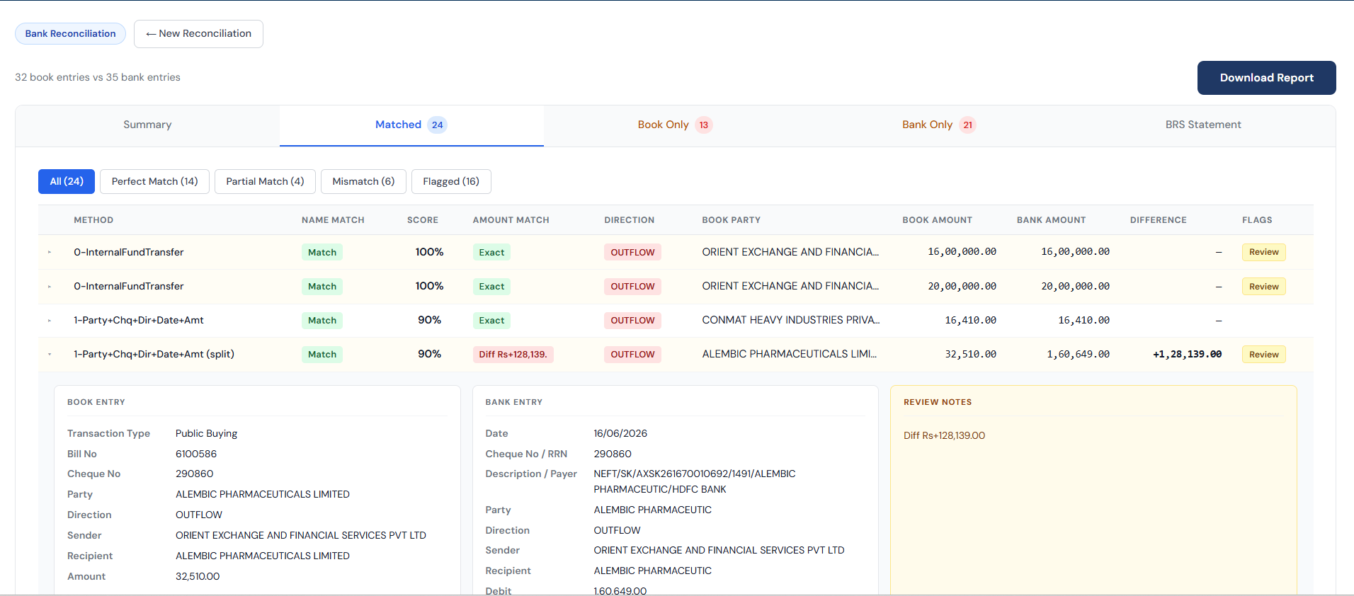Click the CONMAT HEAVY INDUSTRIES party name
The width and height of the screenshot is (1354, 596).
point(790,321)
